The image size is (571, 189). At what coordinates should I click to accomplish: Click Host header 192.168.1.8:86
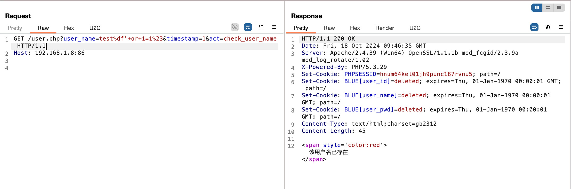[x=49, y=53]
